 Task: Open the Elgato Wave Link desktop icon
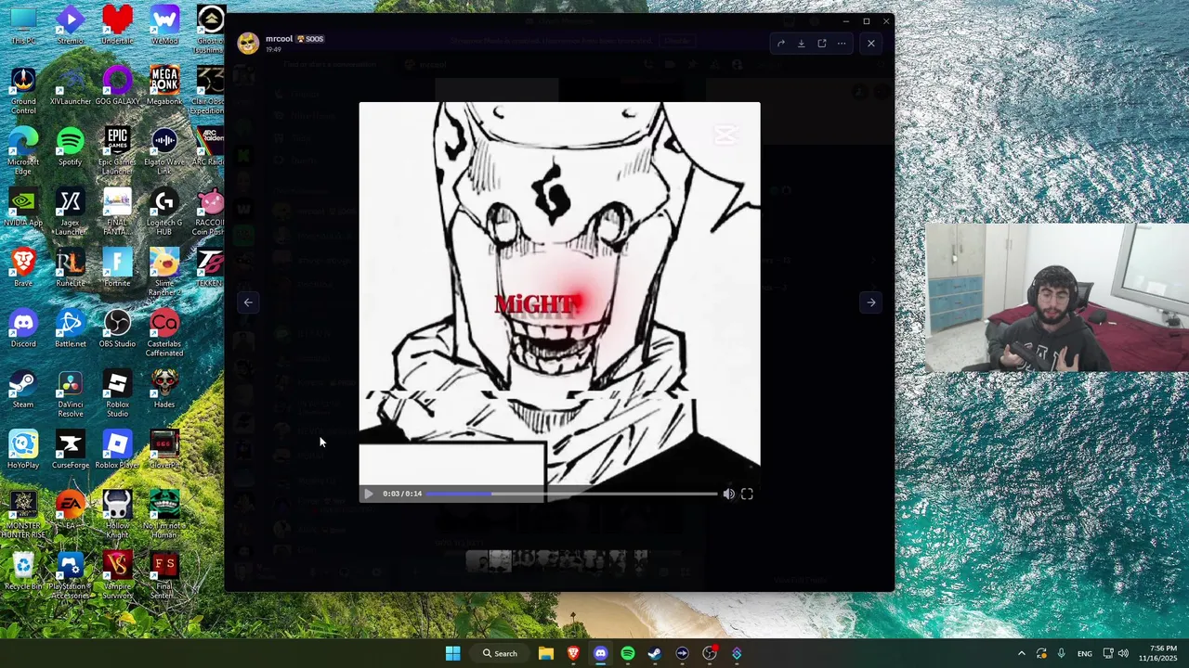[164, 150]
